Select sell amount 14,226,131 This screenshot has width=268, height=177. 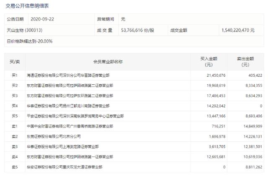(x=253, y=136)
